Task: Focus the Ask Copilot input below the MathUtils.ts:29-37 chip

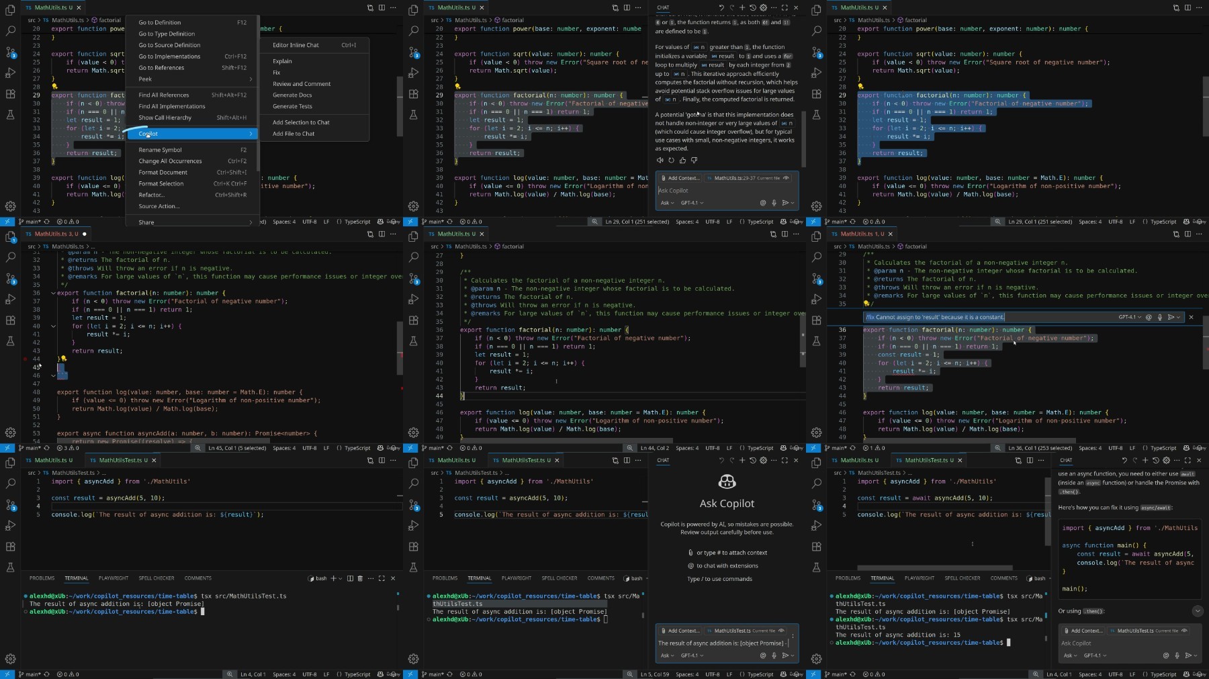Action: pyautogui.click(x=726, y=191)
